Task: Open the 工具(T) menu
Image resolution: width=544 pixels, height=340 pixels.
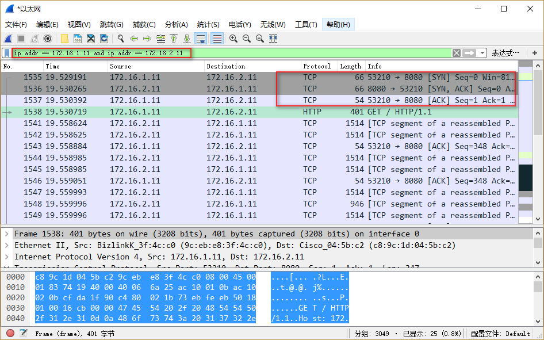Action: pyautogui.click(x=306, y=25)
